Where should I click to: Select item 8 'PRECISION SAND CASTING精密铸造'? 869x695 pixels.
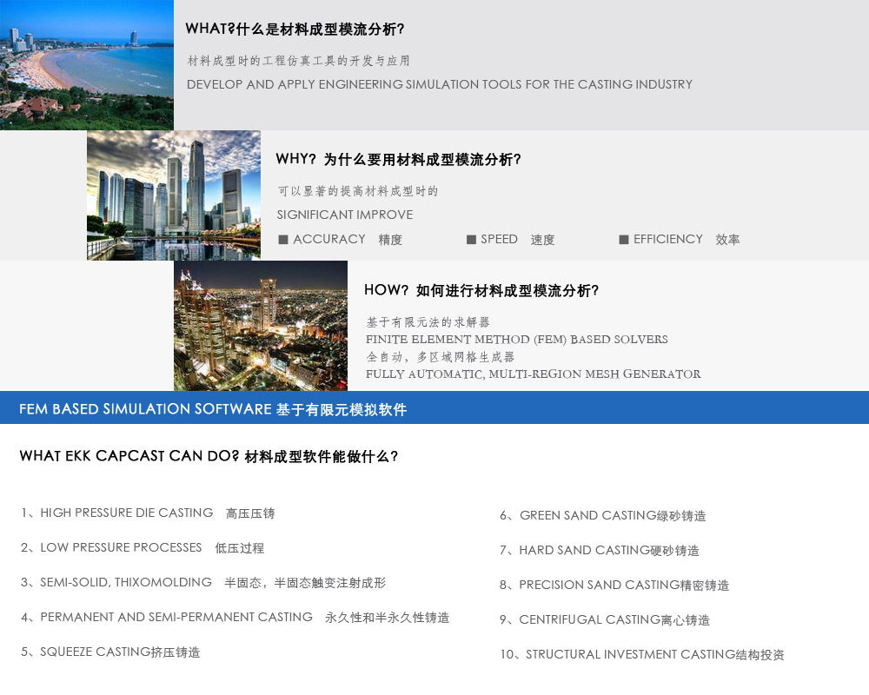pos(614,586)
